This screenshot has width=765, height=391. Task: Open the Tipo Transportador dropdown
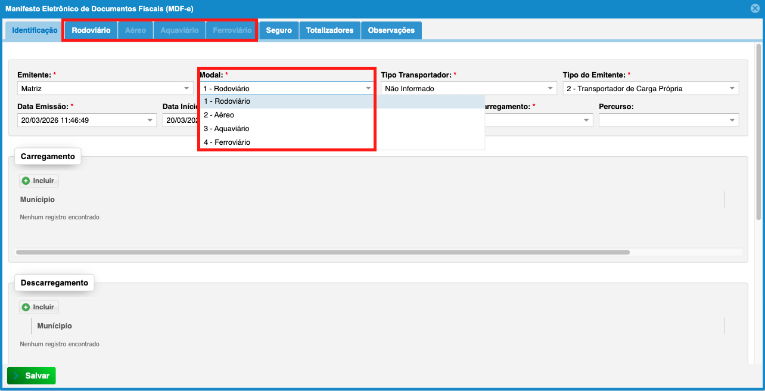point(550,89)
